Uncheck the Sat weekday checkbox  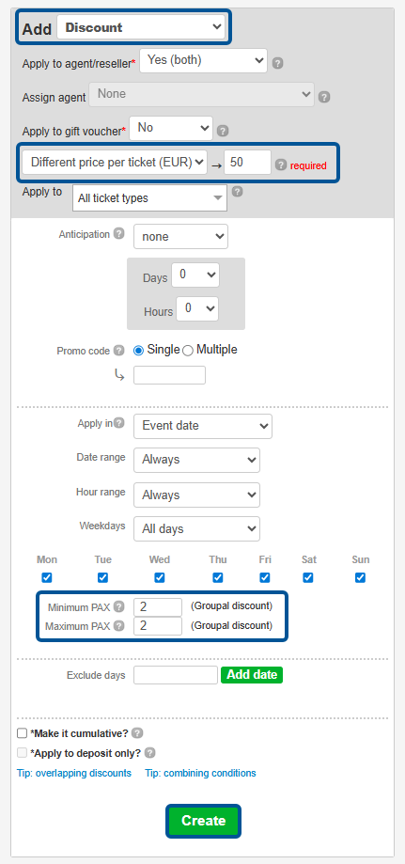pos(308,577)
